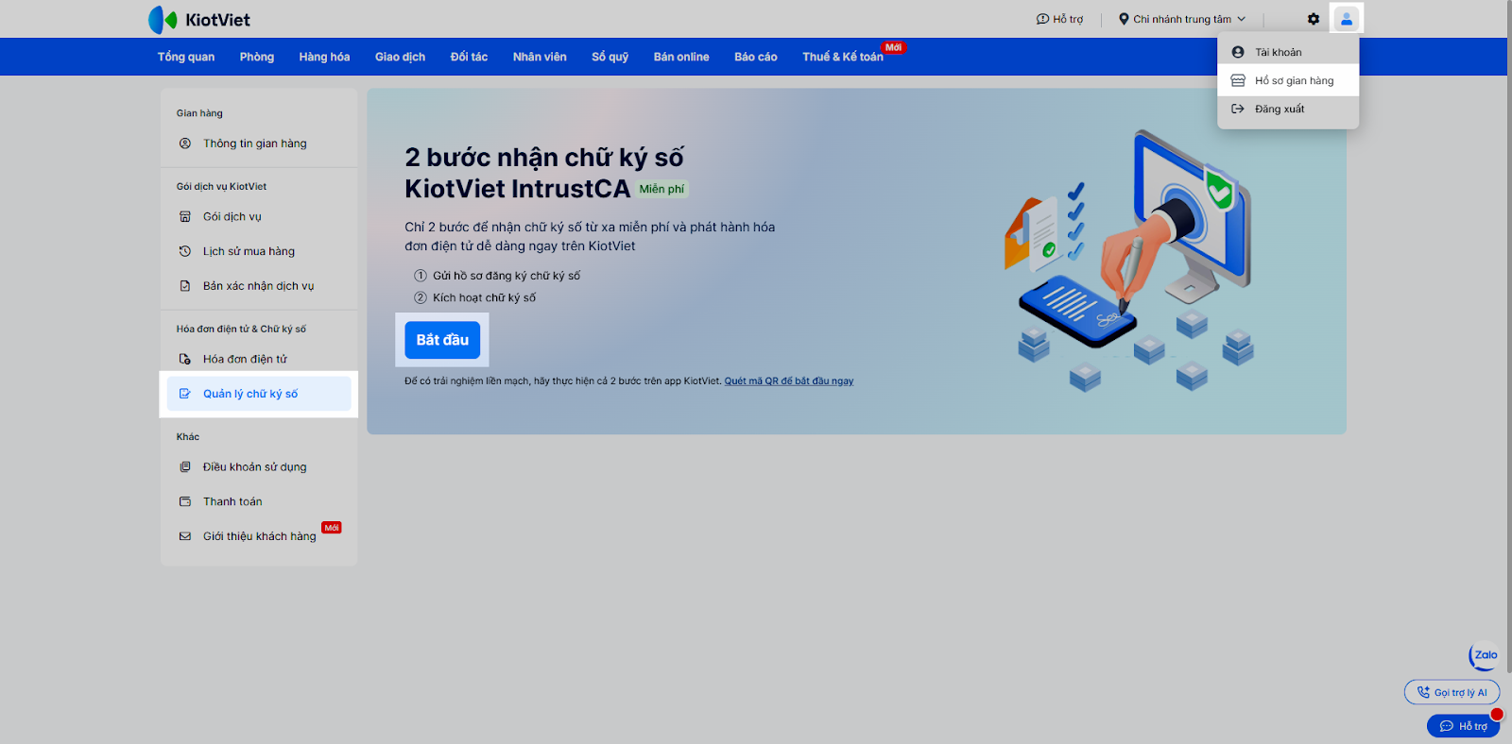The image size is (1512, 744).
Task: Click the Thanh toán payment card icon
Action: click(185, 501)
